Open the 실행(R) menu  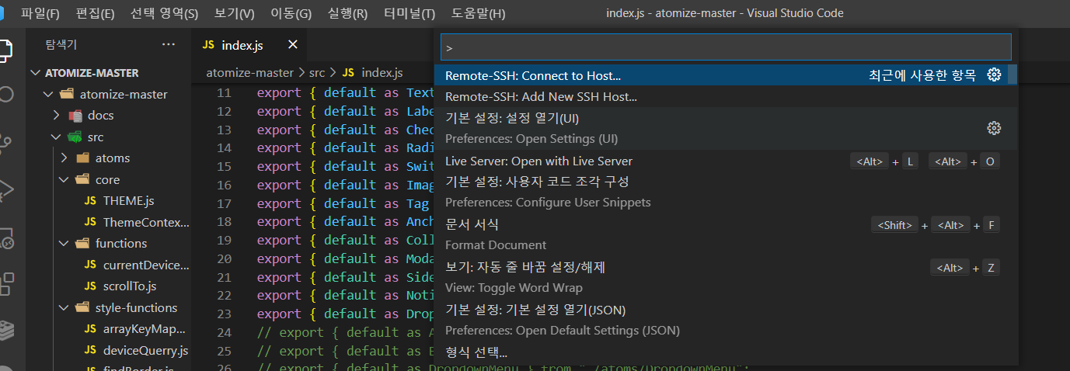(x=347, y=13)
